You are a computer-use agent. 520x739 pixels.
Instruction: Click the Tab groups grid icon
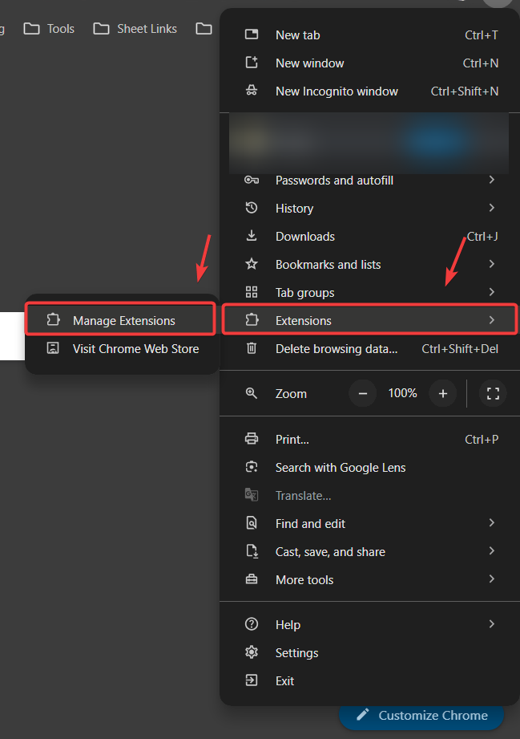pyautogui.click(x=252, y=292)
